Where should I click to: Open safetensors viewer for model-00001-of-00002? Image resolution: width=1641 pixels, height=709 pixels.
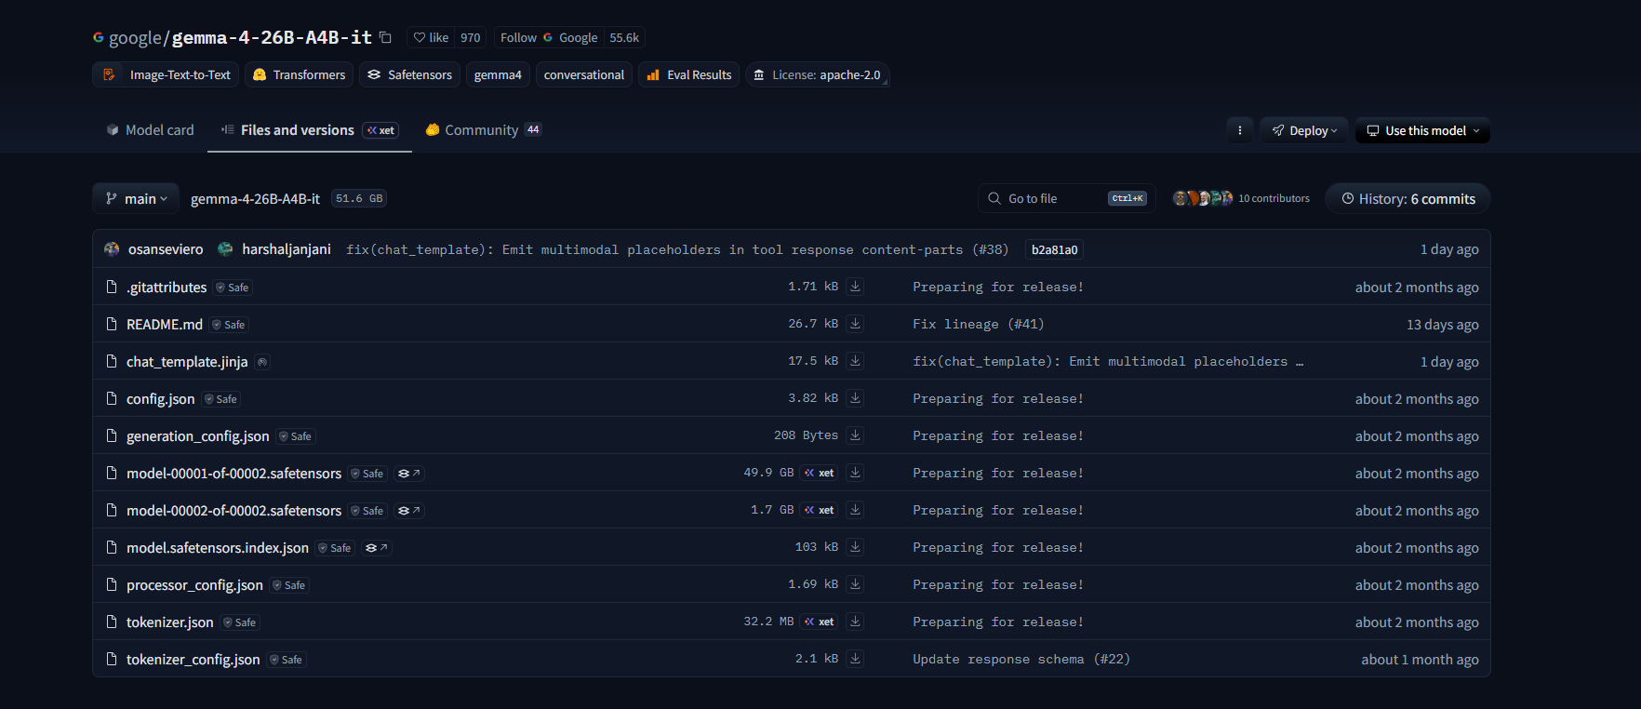click(x=409, y=474)
